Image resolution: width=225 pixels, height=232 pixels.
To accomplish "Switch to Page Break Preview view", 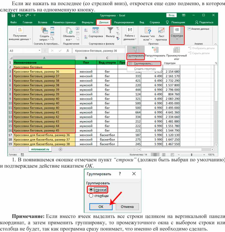I will [172, 155].
